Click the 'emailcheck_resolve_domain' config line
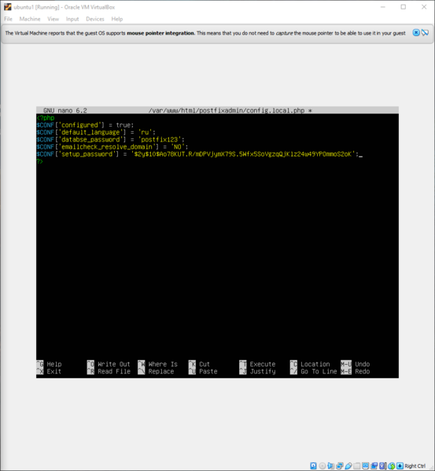 112,146
